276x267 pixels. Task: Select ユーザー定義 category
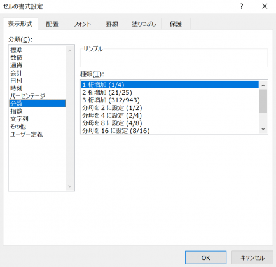pyautogui.click(x=27, y=134)
